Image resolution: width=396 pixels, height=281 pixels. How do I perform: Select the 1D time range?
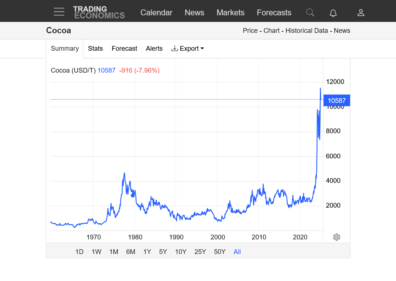click(79, 252)
